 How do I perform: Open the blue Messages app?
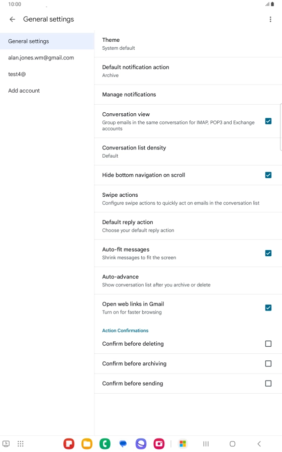(123, 443)
